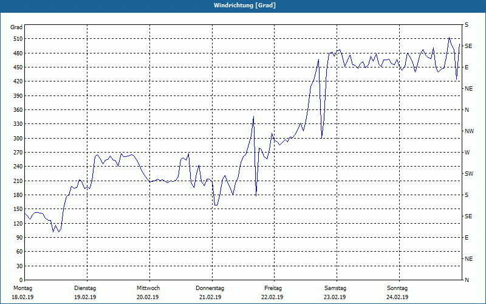Click the 'Donnerstag' day label

(210, 288)
